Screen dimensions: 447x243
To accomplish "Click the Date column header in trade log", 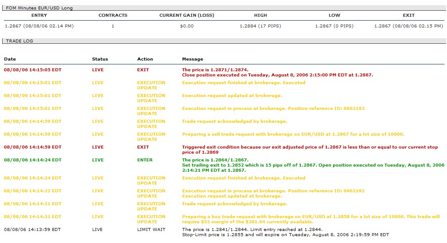I will pos(10,59).
